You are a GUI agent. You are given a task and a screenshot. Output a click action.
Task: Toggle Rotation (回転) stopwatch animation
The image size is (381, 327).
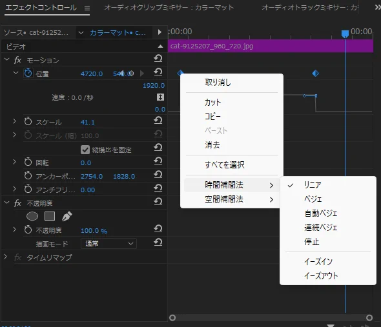pos(28,162)
